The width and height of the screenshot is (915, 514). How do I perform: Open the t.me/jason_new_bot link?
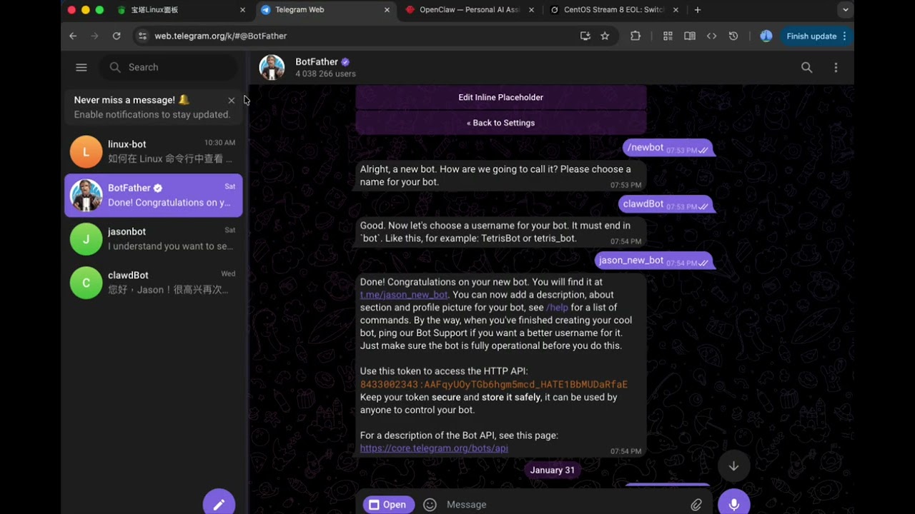404,295
